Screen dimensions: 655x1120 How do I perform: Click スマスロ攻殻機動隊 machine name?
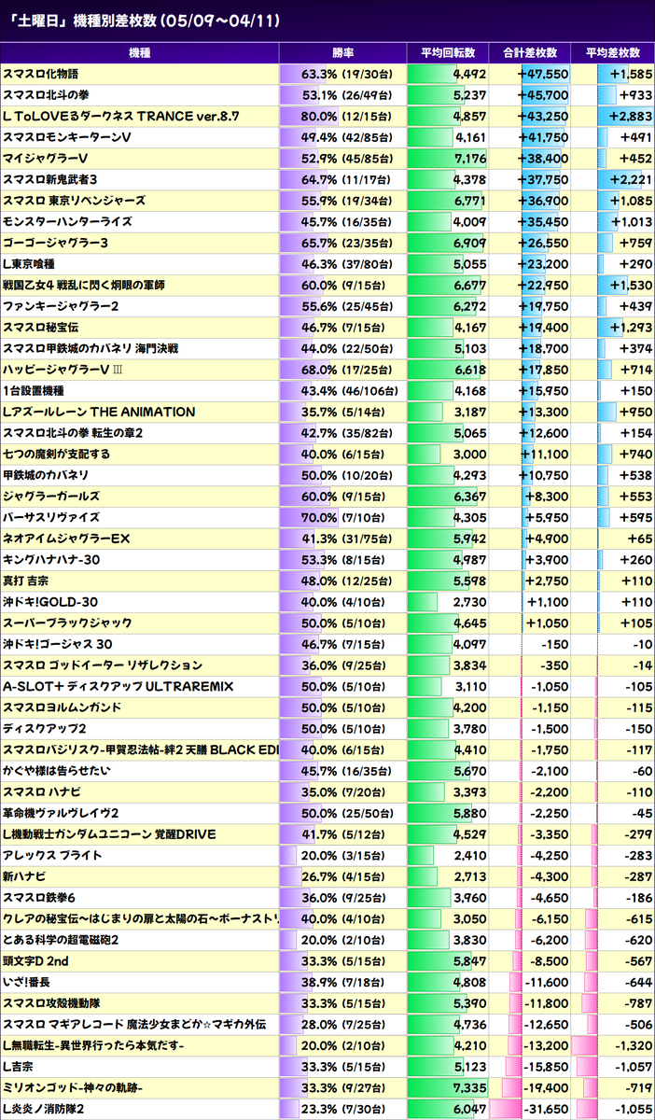51,1003
